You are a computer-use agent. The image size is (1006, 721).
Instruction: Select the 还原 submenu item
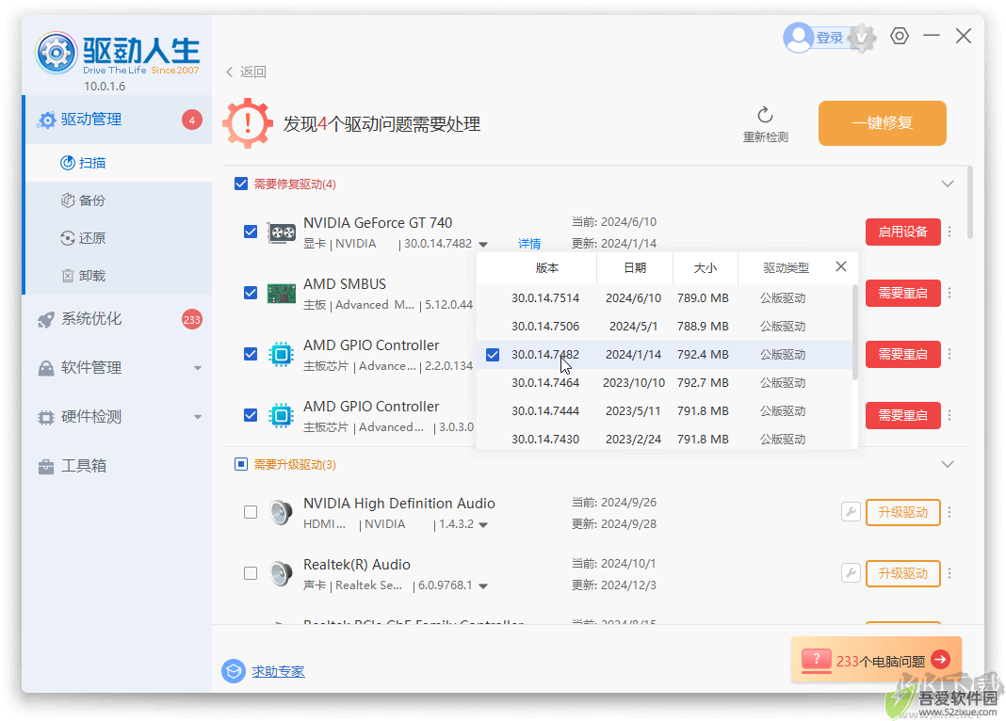pyautogui.click(x=119, y=238)
